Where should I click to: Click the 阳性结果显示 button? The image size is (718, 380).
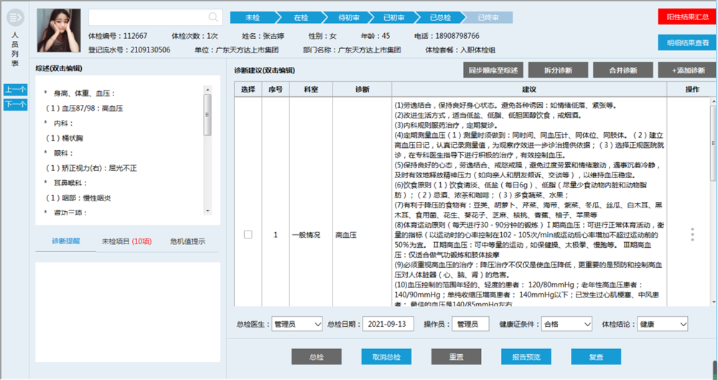click(686, 17)
